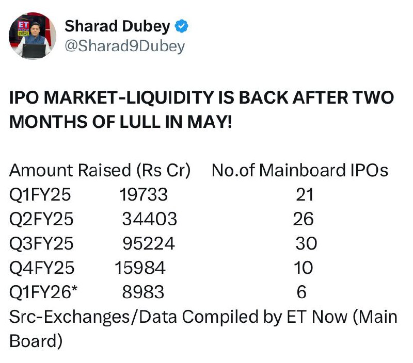The image size is (413, 363).
Task: Select the Q1FY26* row label
Action: (x=43, y=292)
